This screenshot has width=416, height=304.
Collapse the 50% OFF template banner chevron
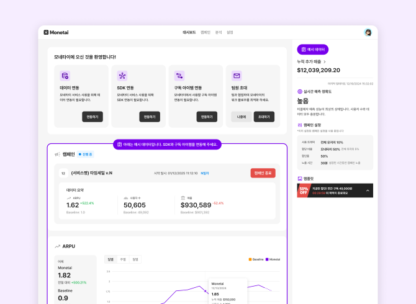[x=368, y=190]
